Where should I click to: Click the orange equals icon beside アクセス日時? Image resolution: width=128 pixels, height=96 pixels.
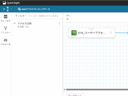pos(15,23)
